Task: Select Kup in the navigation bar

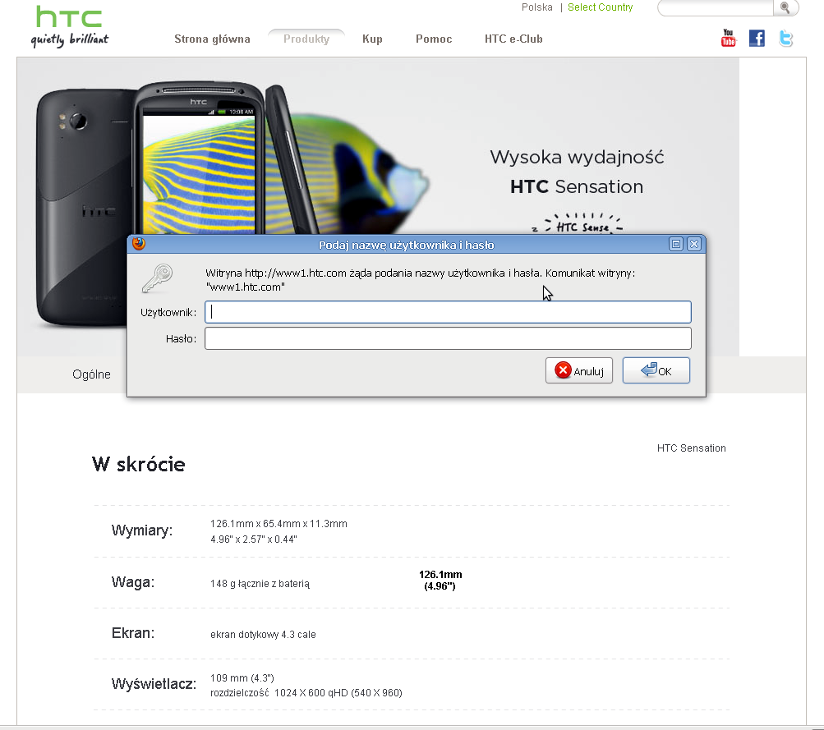Action: pyautogui.click(x=372, y=39)
